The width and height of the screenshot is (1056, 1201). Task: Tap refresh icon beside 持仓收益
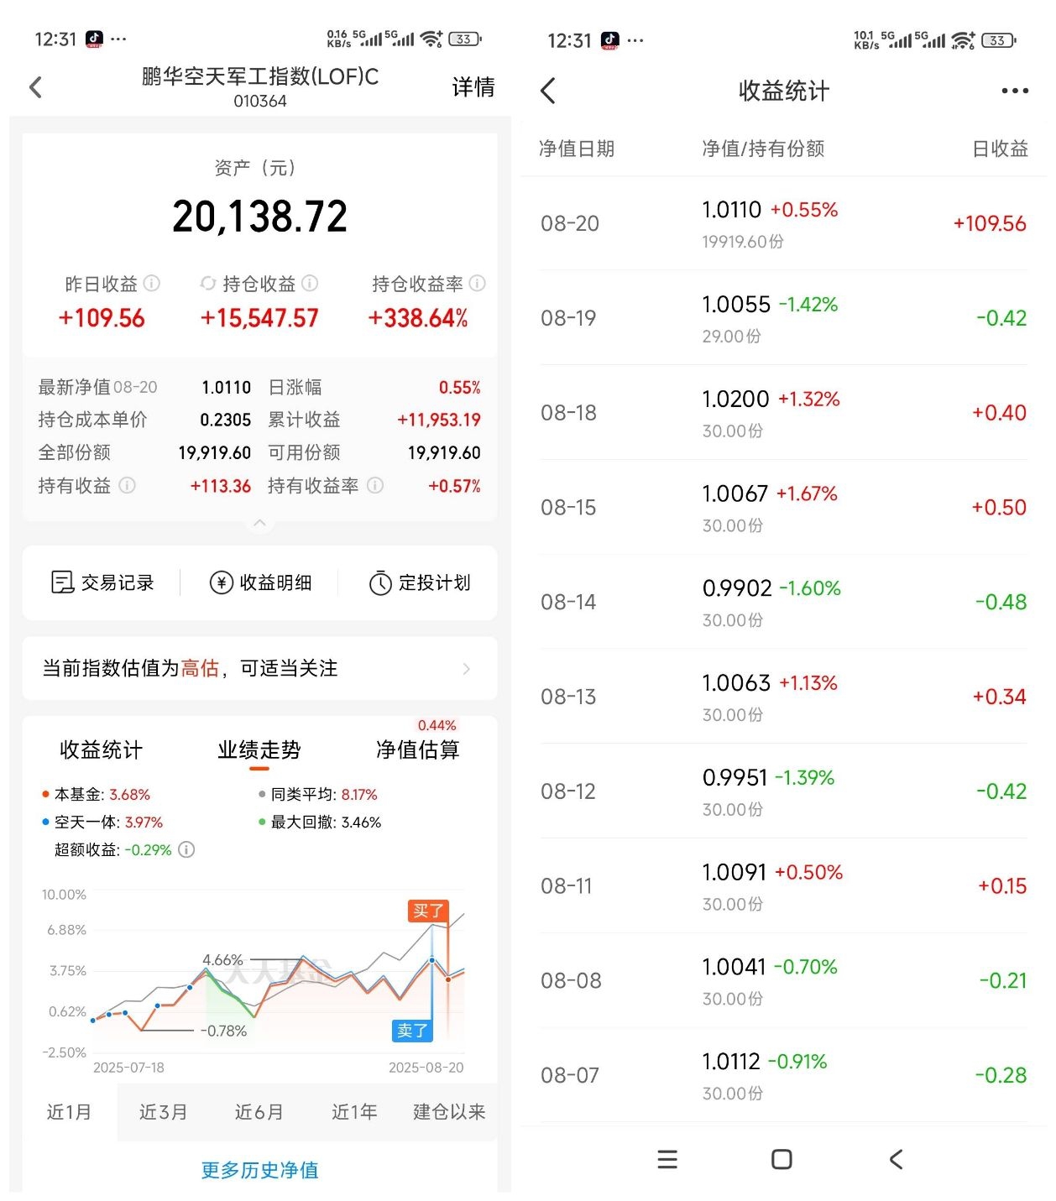click(x=208, y=284)
